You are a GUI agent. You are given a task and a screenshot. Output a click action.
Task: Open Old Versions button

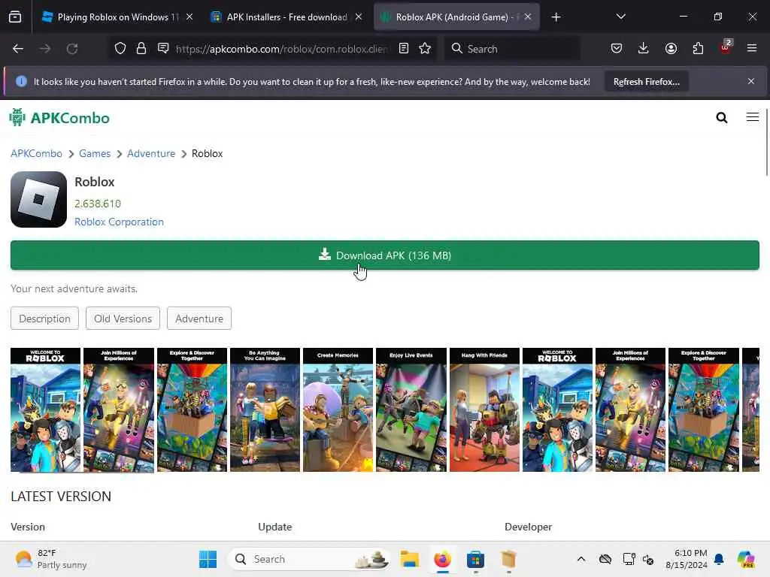tap(123, 319)
